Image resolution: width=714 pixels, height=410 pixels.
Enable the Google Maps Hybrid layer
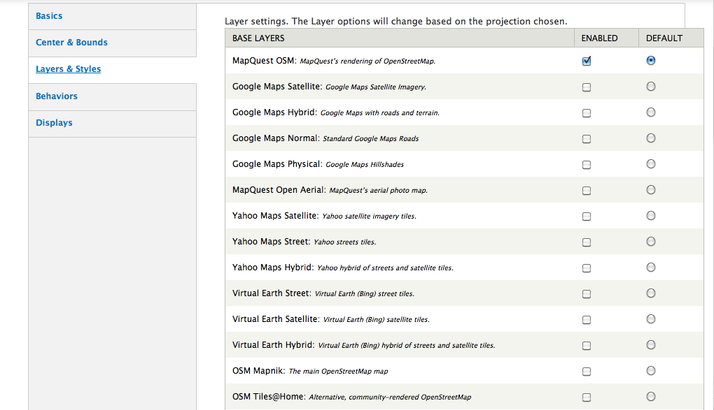tap(587, 113)
